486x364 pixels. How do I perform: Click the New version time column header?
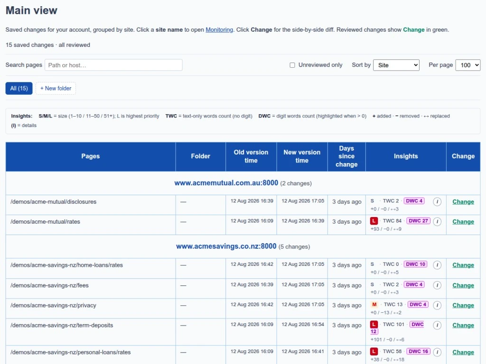(x=302, y=156)
